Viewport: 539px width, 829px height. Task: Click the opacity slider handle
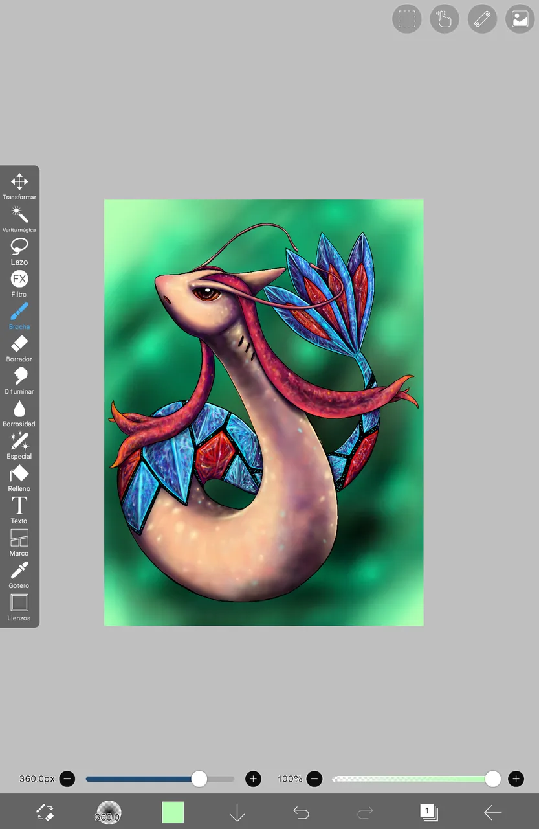coord(493,778)
